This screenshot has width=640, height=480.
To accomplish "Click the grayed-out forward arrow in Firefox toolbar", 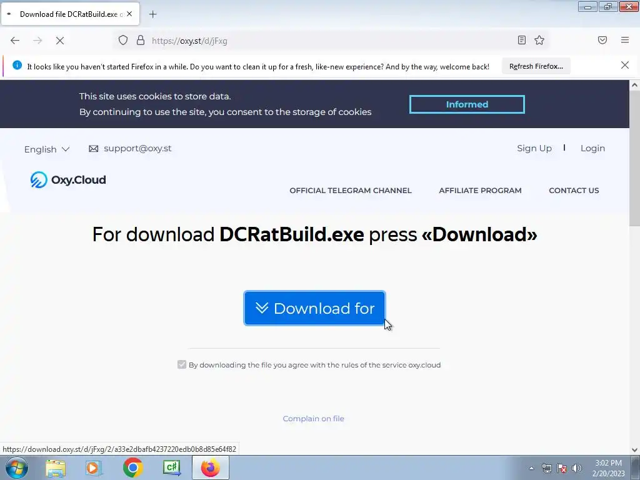I will click(37, 41).
